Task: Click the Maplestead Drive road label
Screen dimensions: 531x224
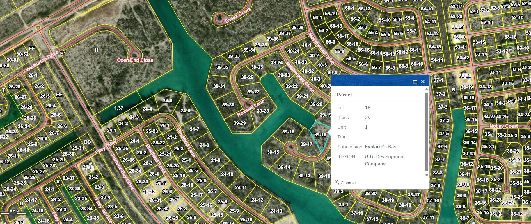Action: [x=321, y=48]
